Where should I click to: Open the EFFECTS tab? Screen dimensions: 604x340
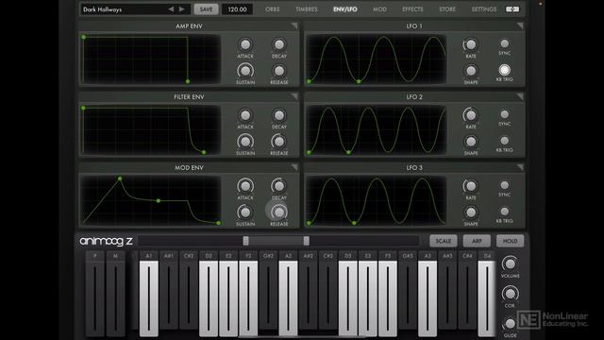[x=412, y=9]
